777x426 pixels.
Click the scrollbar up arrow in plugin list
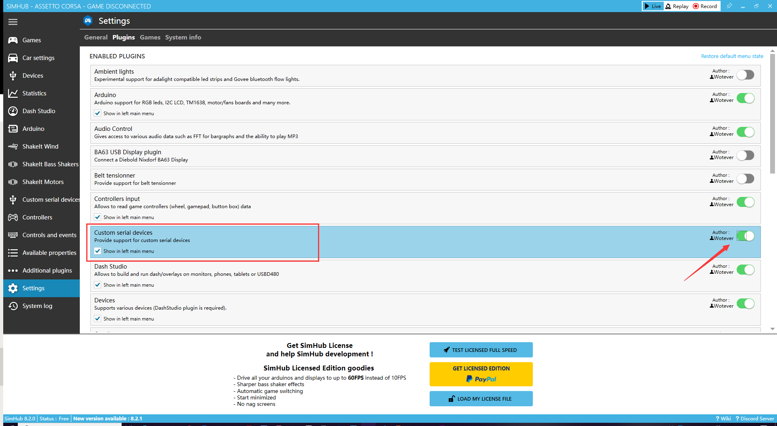tap(772, 51)
